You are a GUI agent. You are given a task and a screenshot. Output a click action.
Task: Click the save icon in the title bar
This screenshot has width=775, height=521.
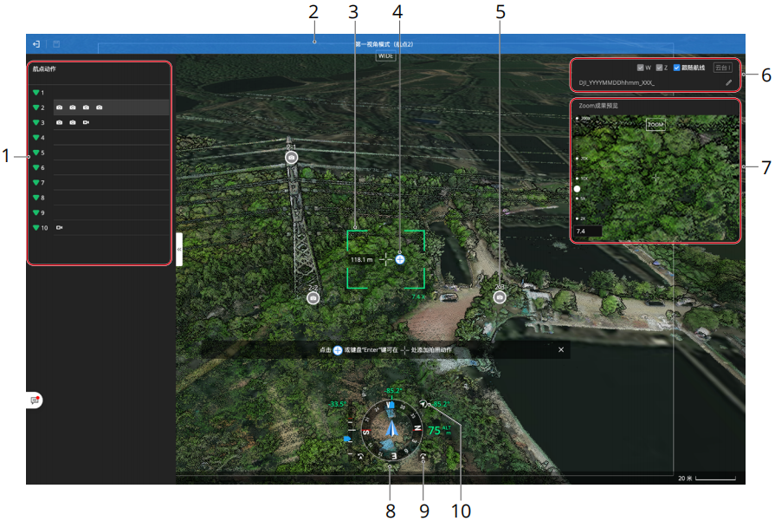tap(56, 44)
